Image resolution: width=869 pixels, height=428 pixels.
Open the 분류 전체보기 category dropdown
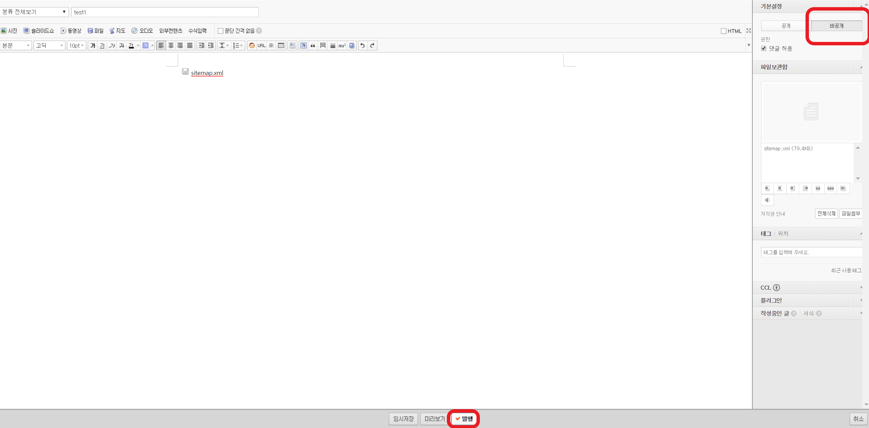pyautogui.click(x=34, y=12)
